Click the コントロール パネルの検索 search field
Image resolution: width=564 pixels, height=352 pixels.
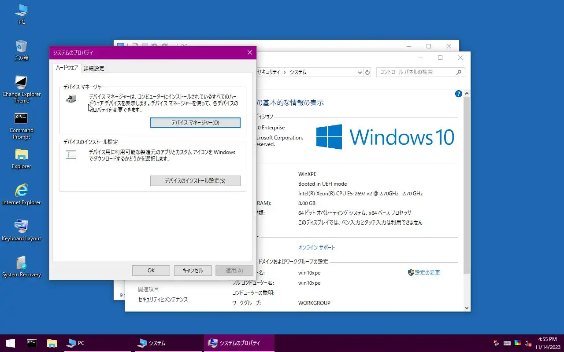pyautogui.click(x=420, y=72)
